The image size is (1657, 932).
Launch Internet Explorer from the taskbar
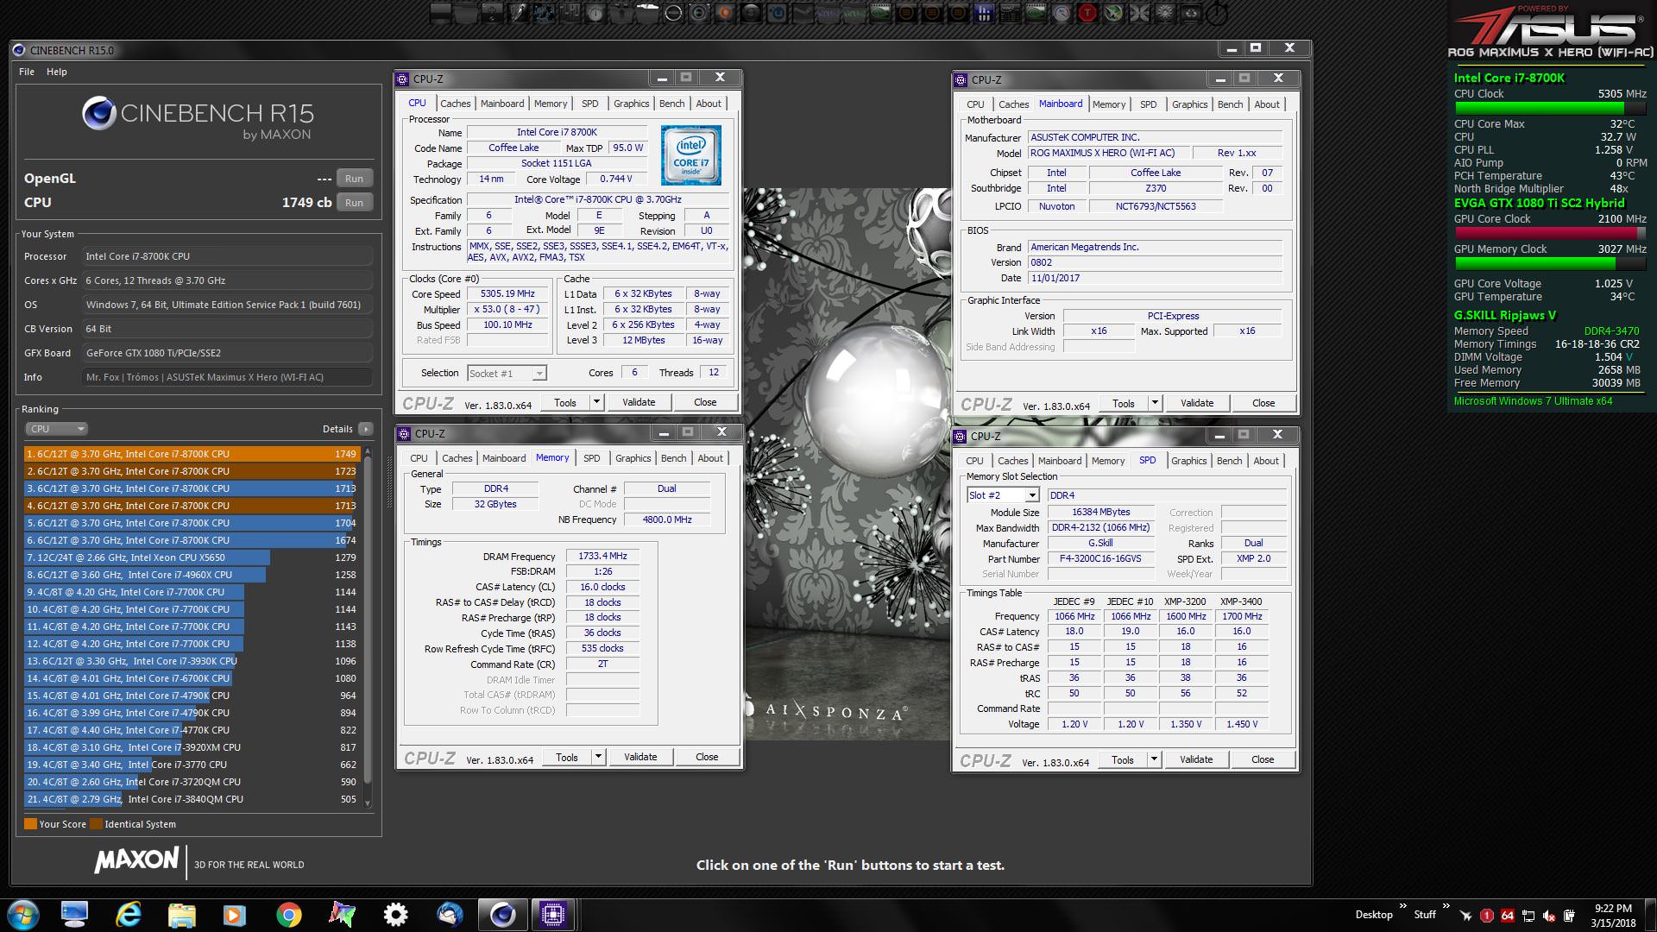(129, 915)
